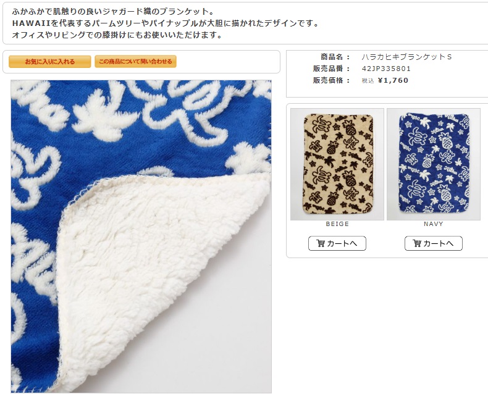
Task: Click the 販売品番 field label
Action: pos(328,69)
